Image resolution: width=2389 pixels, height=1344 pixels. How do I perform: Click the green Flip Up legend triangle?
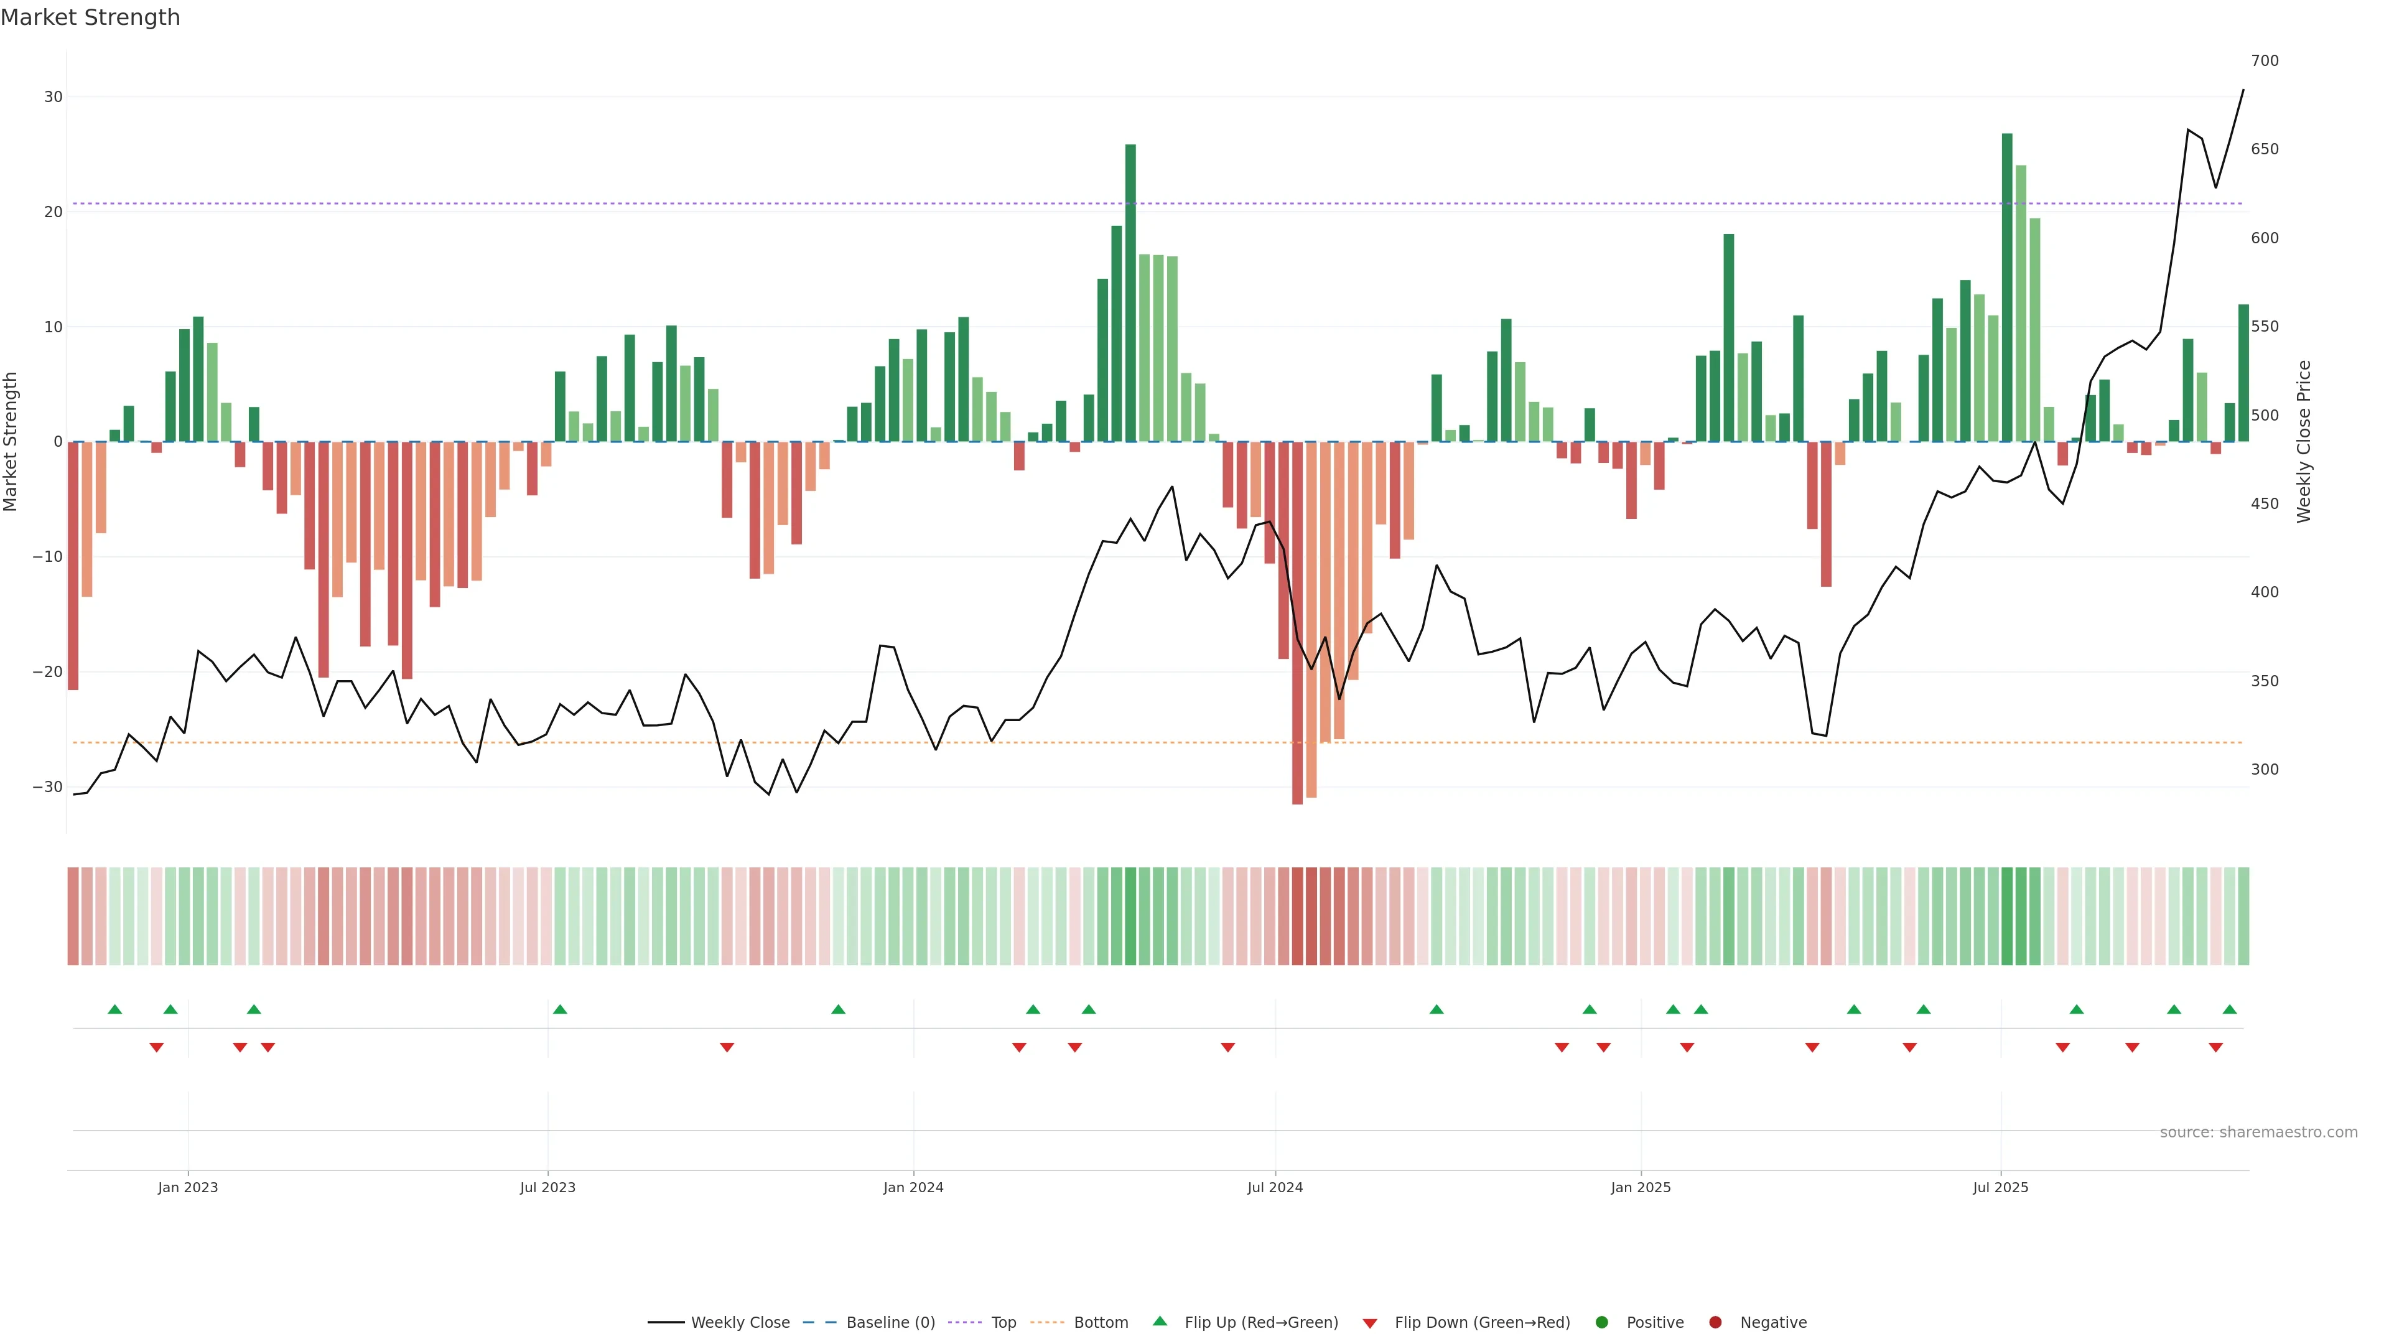(x=1159, y=1322)
